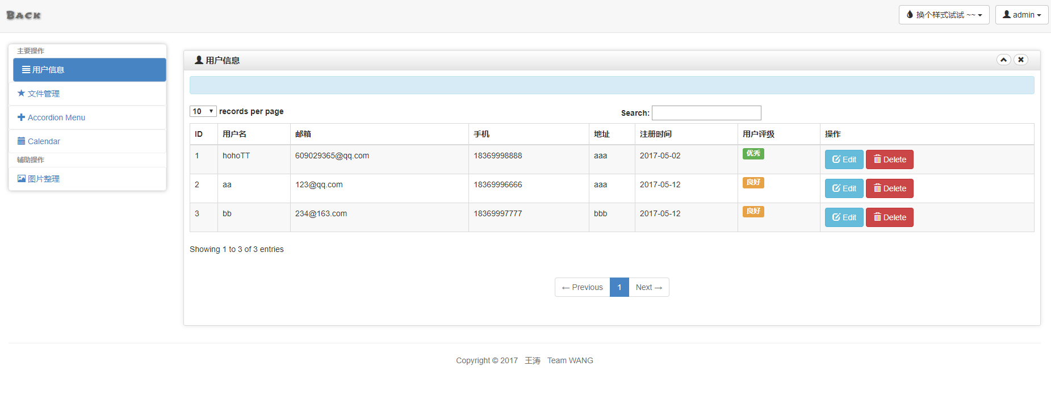1051x416 pixels.
Task: Edit the user bb row
Action: coord(844,217)
